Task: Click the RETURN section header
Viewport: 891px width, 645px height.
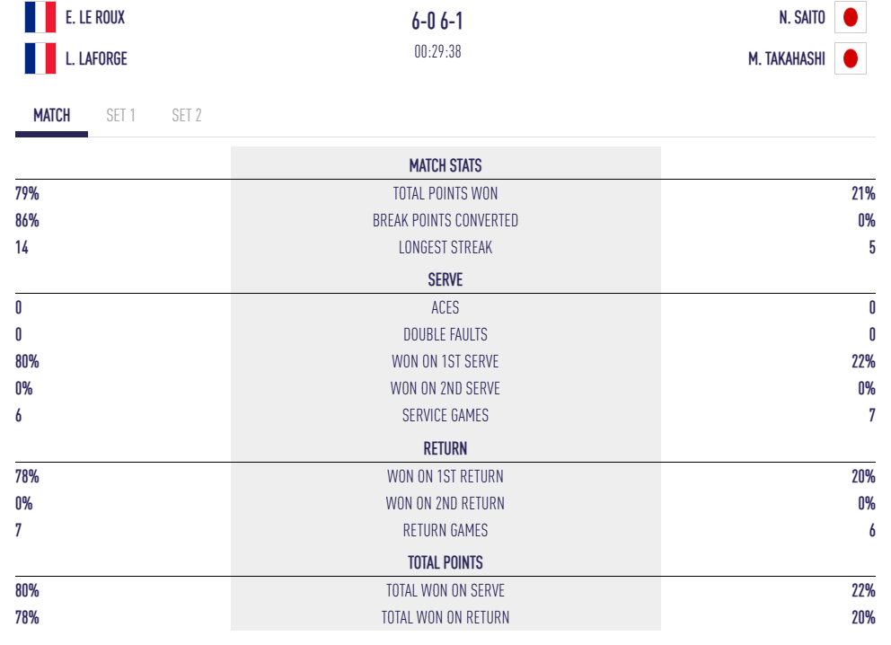Action: 445,447
